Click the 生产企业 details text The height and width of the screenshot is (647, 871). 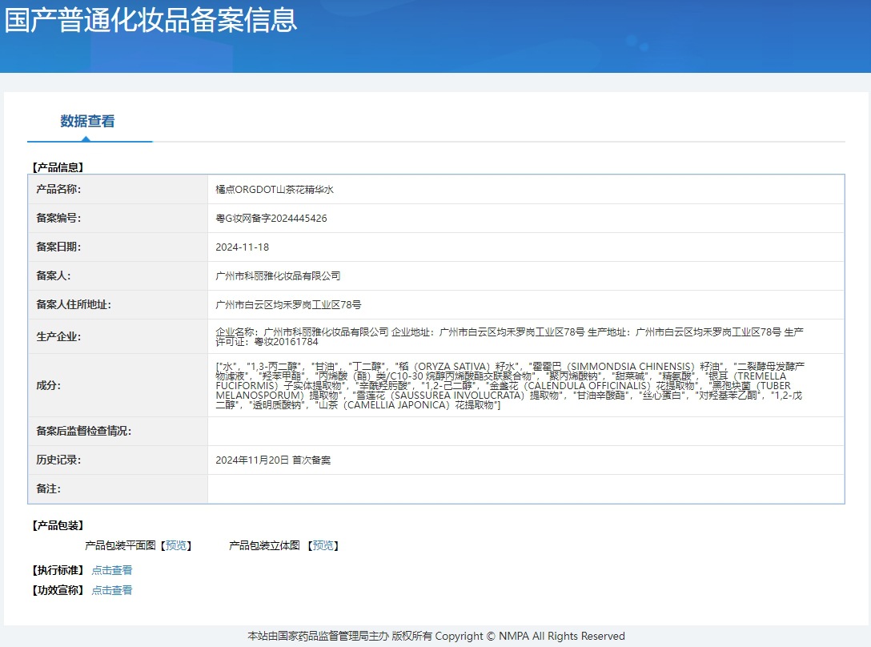[x=509, y=337]
